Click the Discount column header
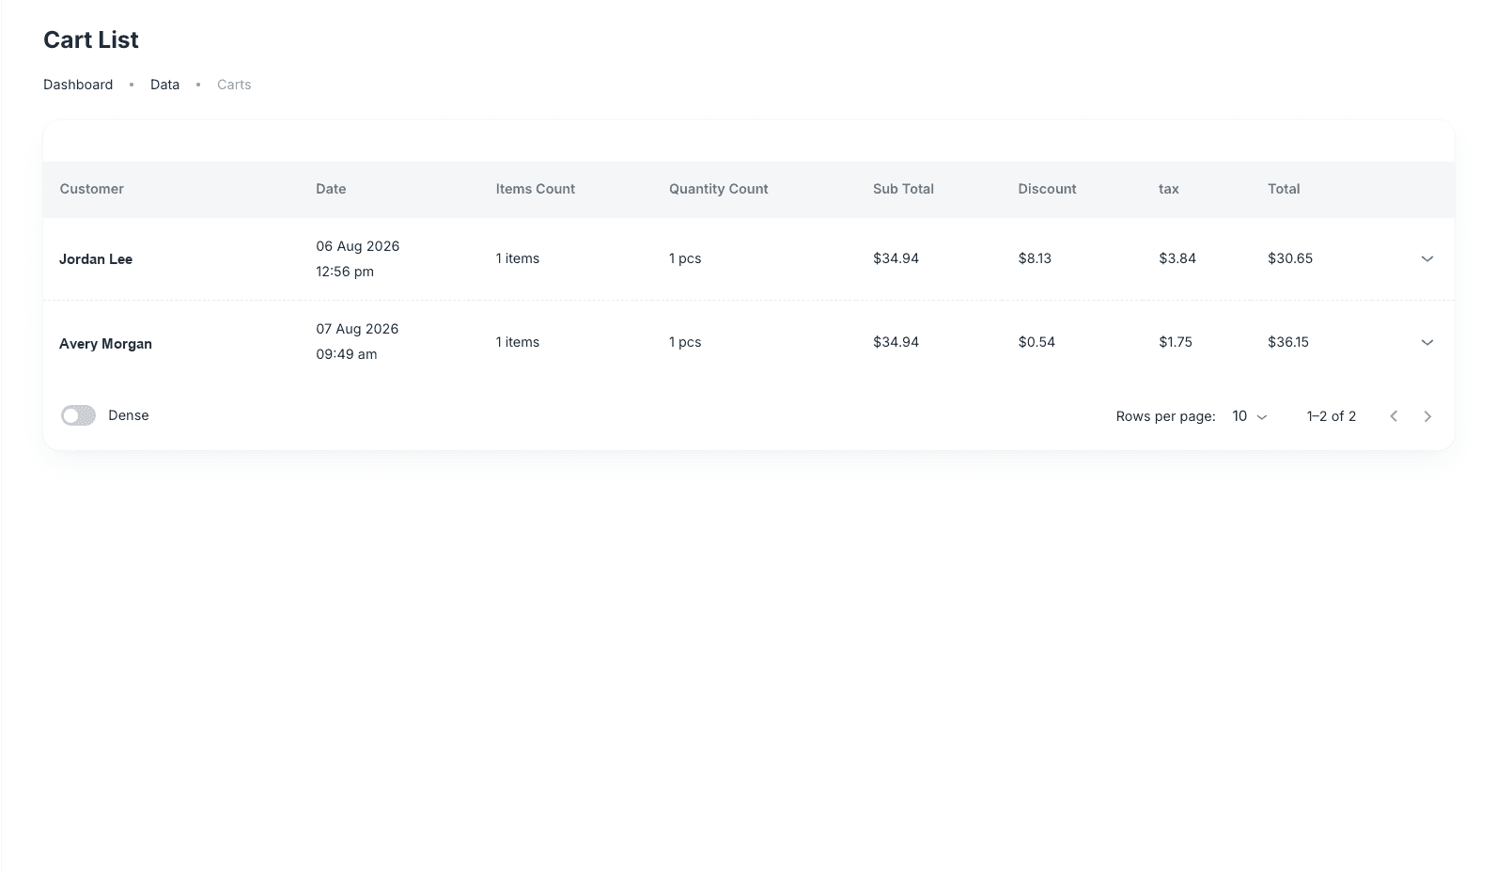The height and width of the screenshot is (872, 1496). tap(1047, 189)
